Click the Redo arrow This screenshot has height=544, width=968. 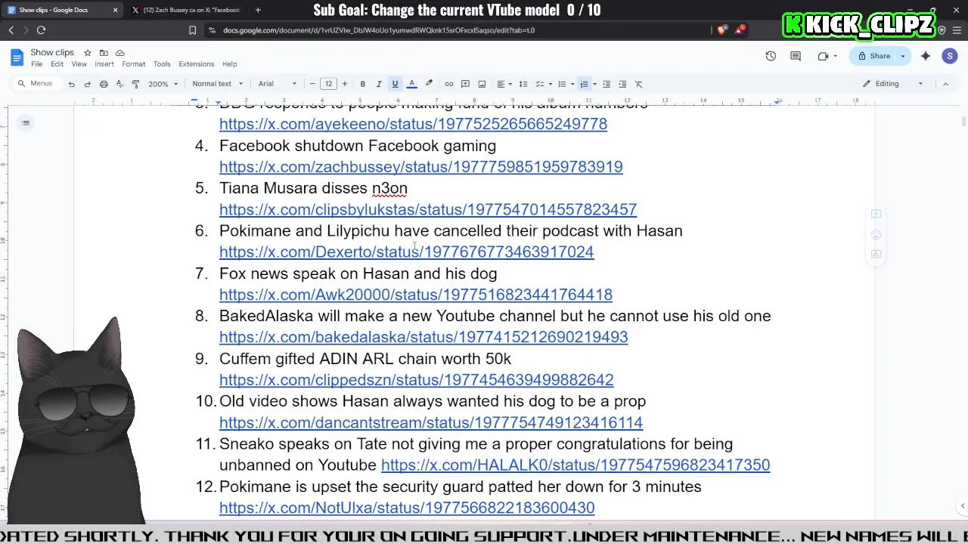[88, 84]
